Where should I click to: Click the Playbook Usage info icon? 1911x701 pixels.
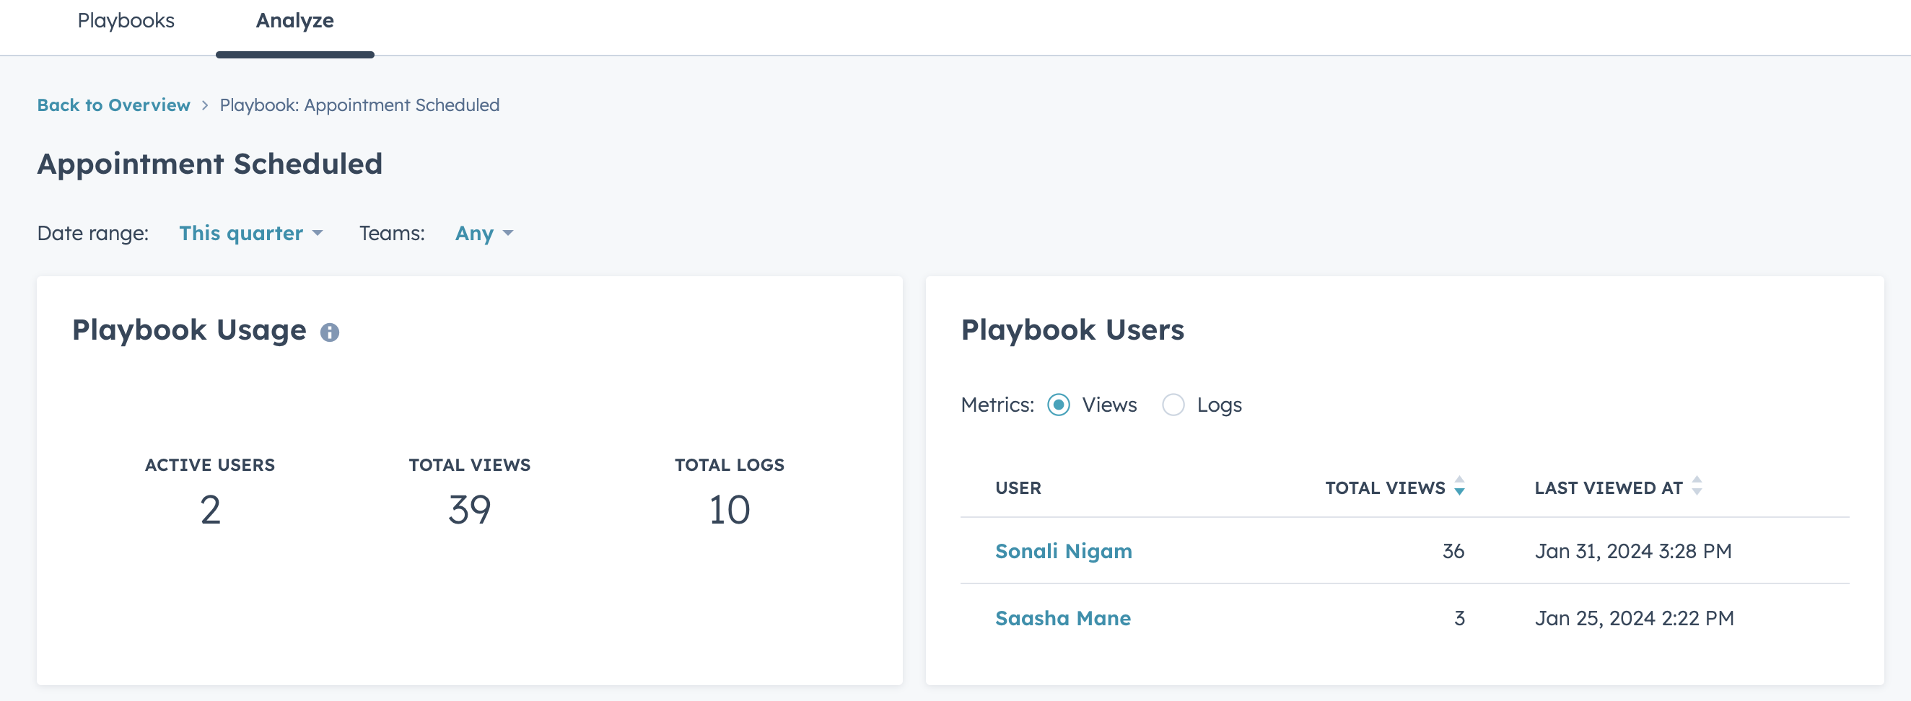329,332
